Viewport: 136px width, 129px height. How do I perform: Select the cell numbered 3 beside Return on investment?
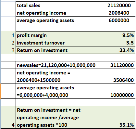8,50
